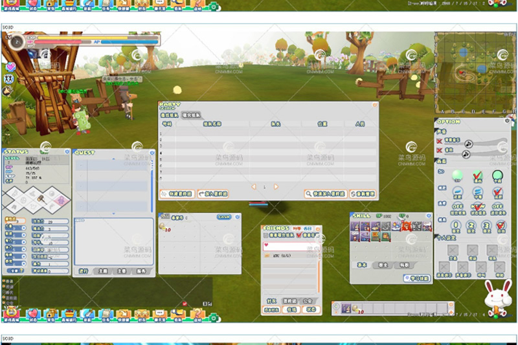Select the first skill icon in SKILL panel
The image size is (518, 345).
[355, 227]
